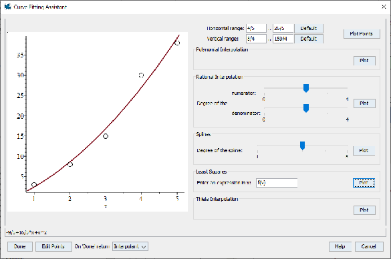Click the Plot Points button
This screenshot has width=391, height=259.
[x=362, y=33]
